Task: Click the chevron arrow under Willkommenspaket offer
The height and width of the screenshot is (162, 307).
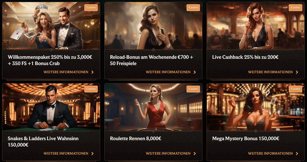Action: (93, 72)
